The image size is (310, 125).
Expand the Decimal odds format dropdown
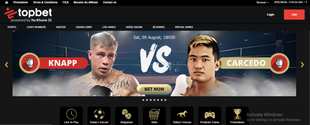[262, 2]
